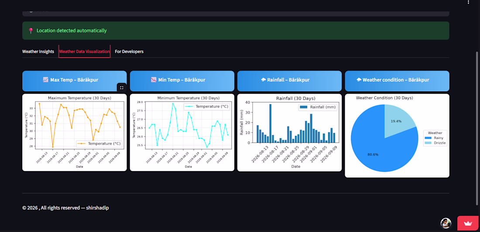Click the Rainfall (mm) legend swatch
The height and width of the screenshot is (232, 480).
pyautogui.click(x=304, y=107)
